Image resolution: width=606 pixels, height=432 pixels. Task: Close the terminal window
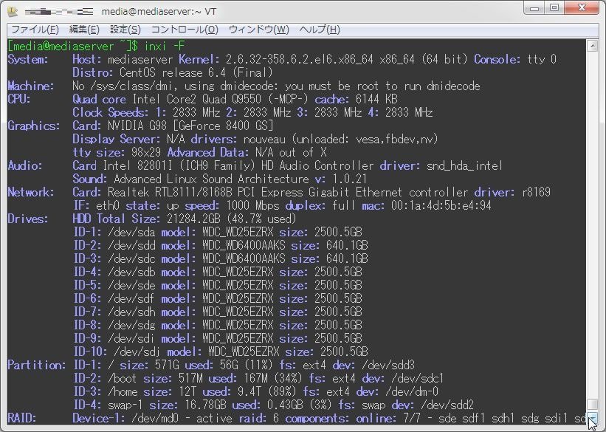tap(582, 8)
